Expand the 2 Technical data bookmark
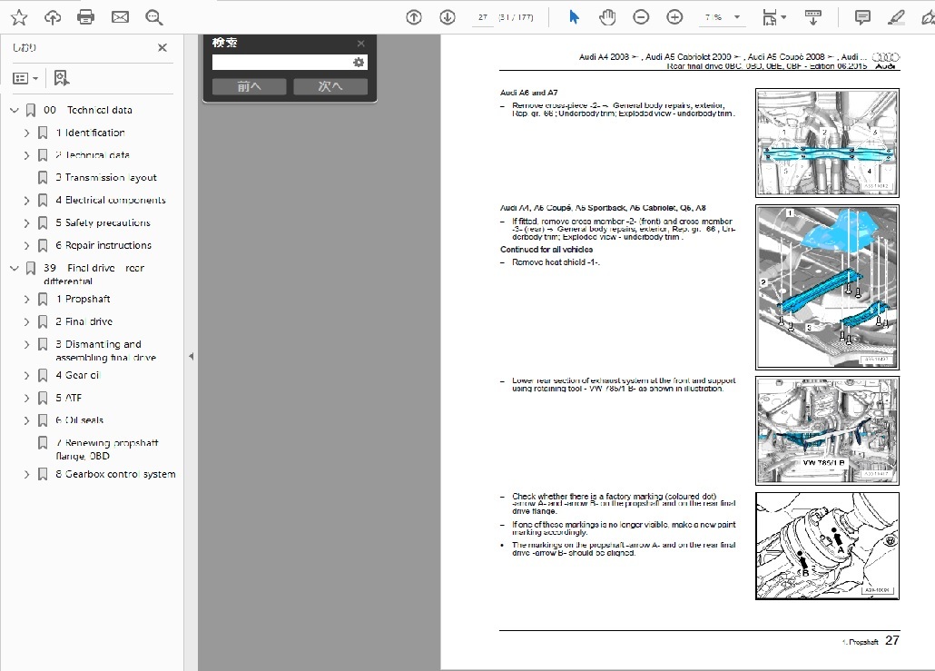The image size is (935, 671). [x=26, y=155]
